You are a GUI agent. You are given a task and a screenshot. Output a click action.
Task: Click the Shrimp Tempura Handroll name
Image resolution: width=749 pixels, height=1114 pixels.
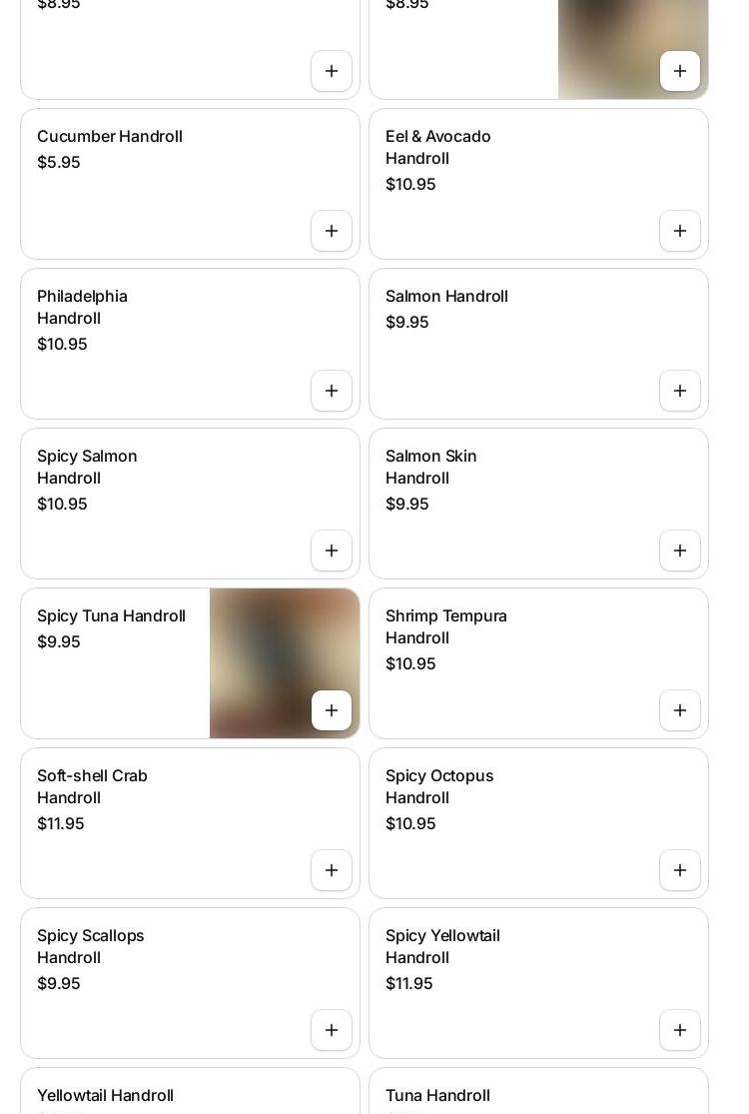446,626
